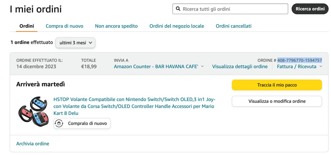
Task: Focus the Ricerca tutti gli ordini field
Action: (233, 9)
